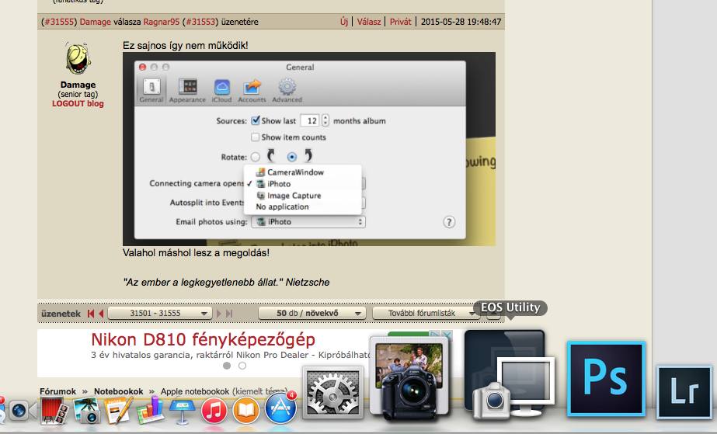Open iTunes from the Dock
Image resolution: width=717 pixels, height=434 pixels.
pyautogui.click(x=214, y=411)
